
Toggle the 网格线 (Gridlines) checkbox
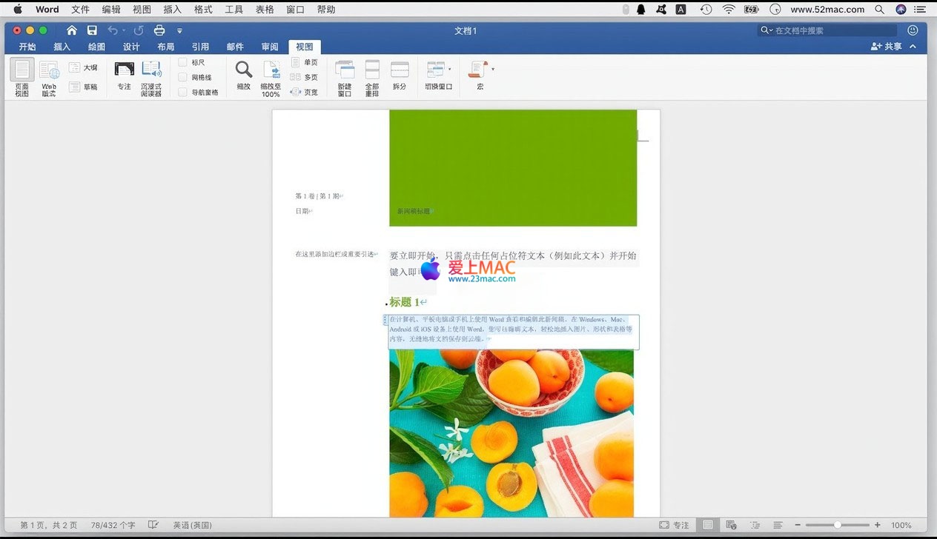[x=182, y=78]
